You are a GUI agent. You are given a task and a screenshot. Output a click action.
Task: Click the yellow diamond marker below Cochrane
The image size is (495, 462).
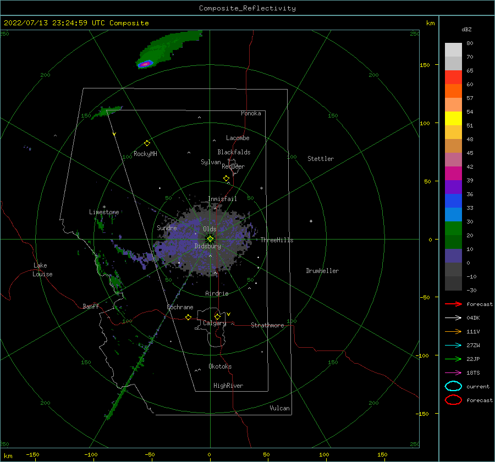pyautogui.click(x=189, y=318)
